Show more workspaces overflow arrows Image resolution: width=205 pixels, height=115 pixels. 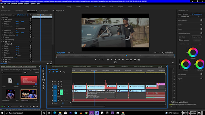tap(140, 7)
